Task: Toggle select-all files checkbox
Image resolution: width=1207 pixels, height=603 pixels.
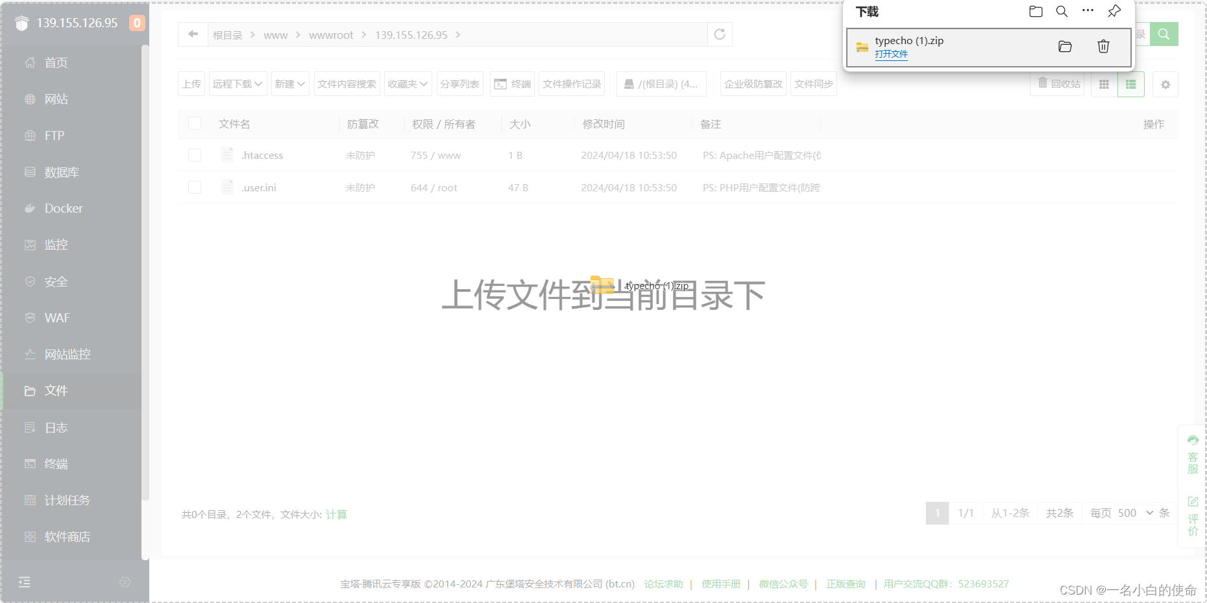Action: tap(195, 123)
